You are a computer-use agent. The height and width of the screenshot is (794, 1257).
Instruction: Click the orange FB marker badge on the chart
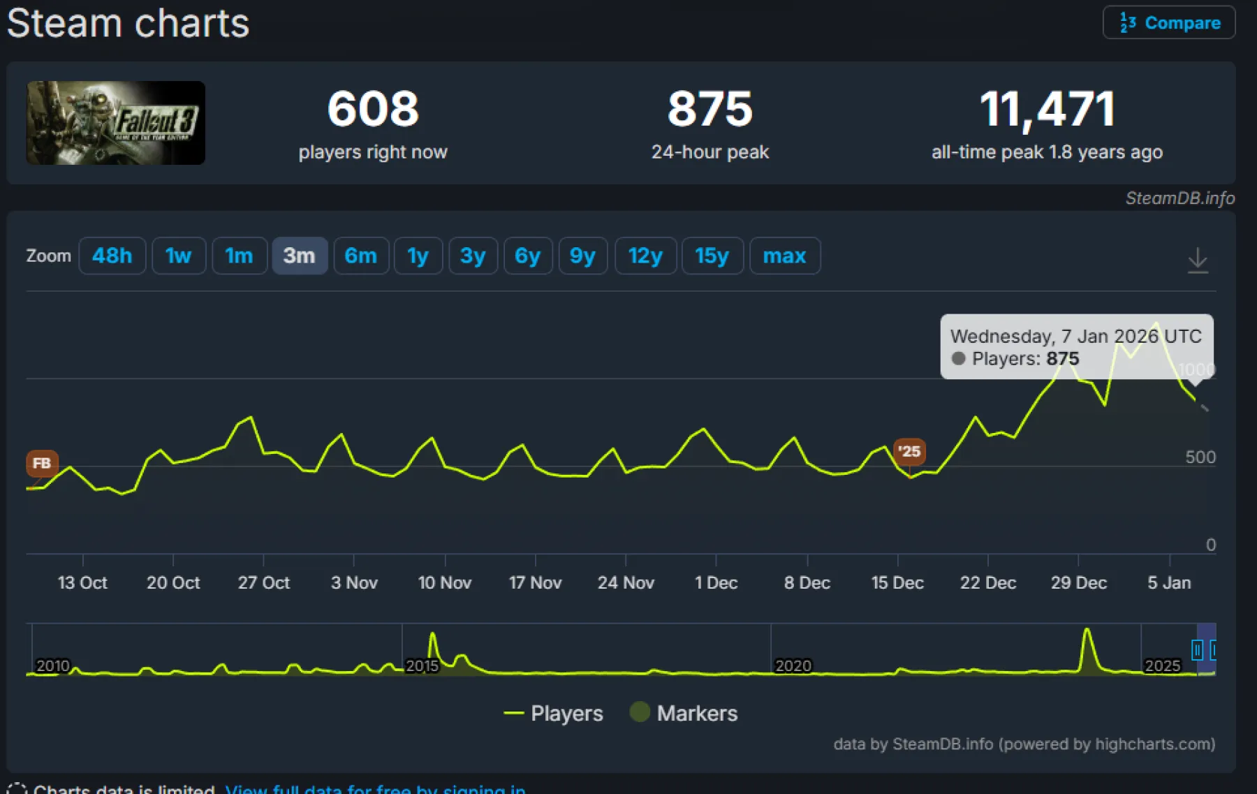pos(41,463)
